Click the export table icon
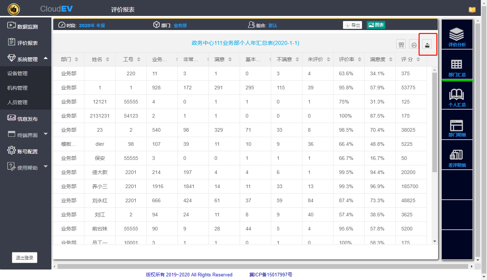The width and height of the screenshot is (487, 280). pos(427,44)
